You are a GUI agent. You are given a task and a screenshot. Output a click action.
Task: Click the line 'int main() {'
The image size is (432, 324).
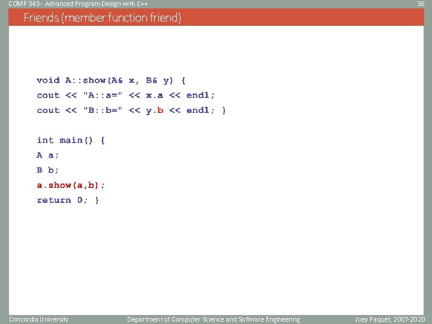[x=71, y=140]
